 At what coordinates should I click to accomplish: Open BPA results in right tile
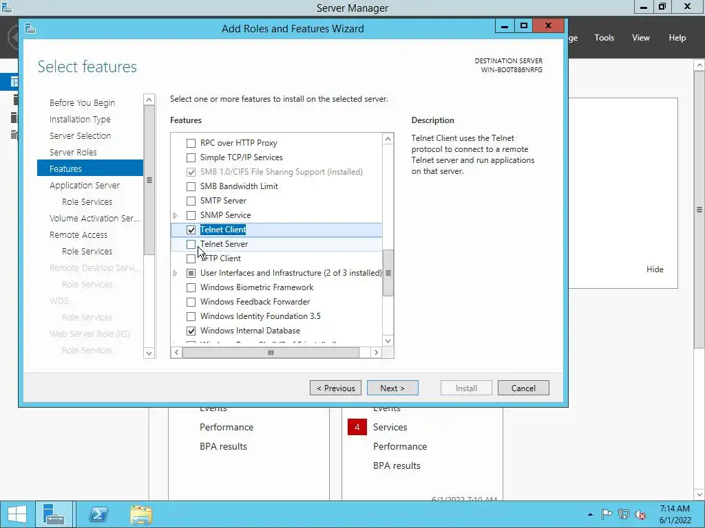coord(397,466)
